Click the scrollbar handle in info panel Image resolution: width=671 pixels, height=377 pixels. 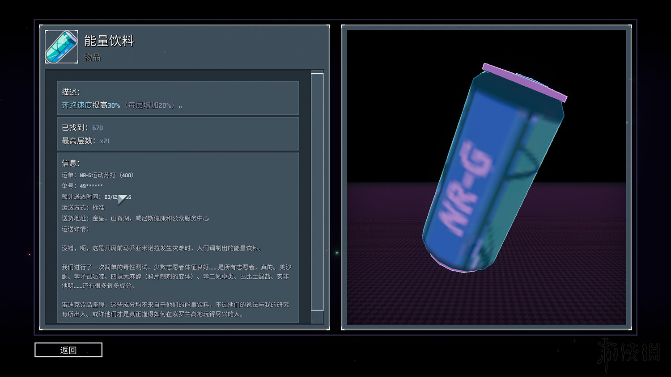(x=317, y=192)
